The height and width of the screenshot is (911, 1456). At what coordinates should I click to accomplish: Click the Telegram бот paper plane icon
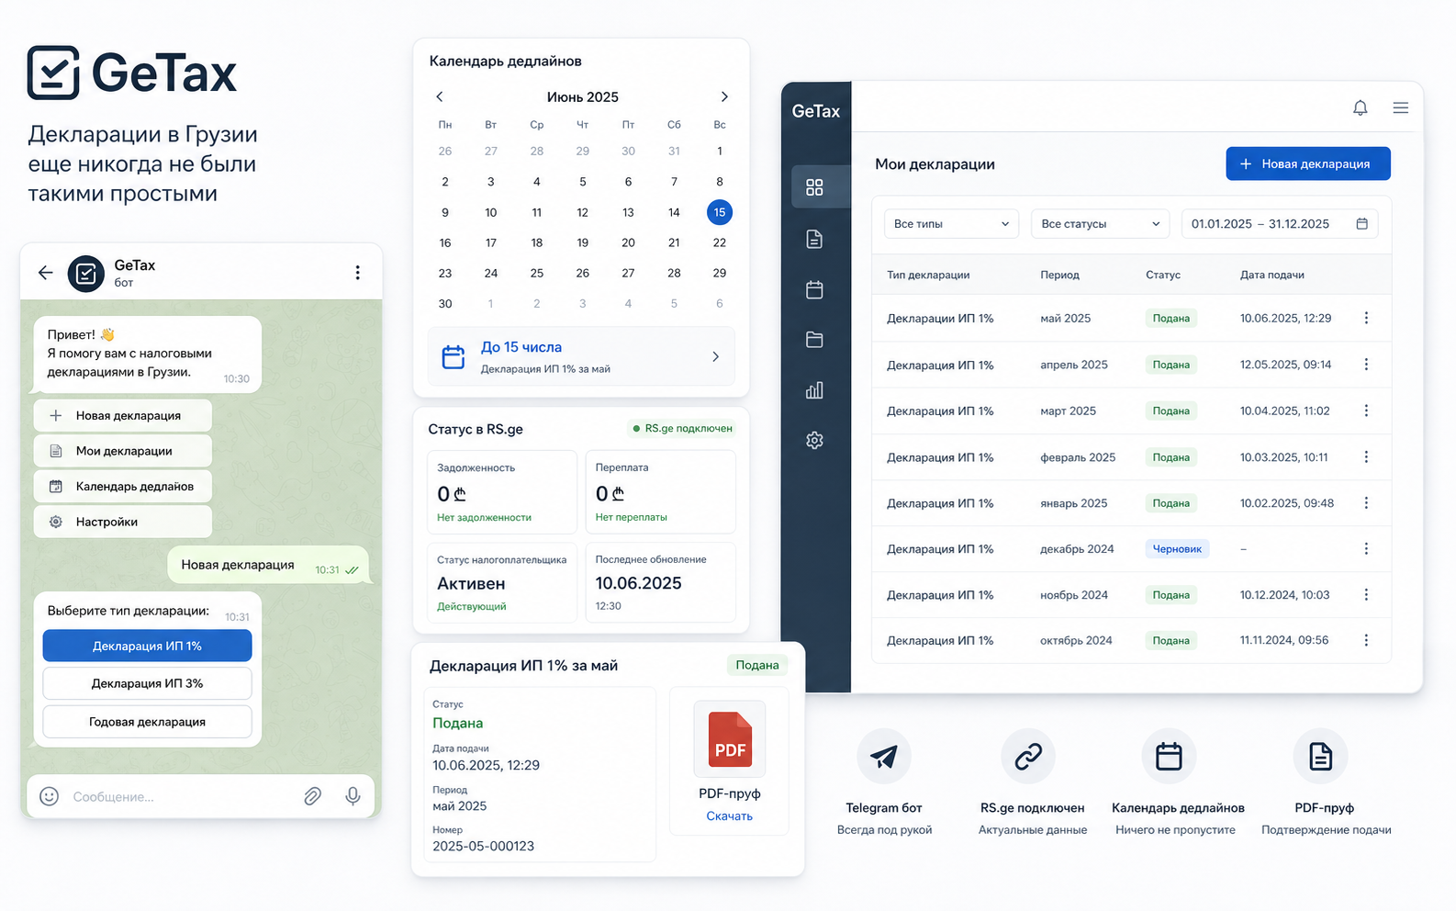click(884, 756)
